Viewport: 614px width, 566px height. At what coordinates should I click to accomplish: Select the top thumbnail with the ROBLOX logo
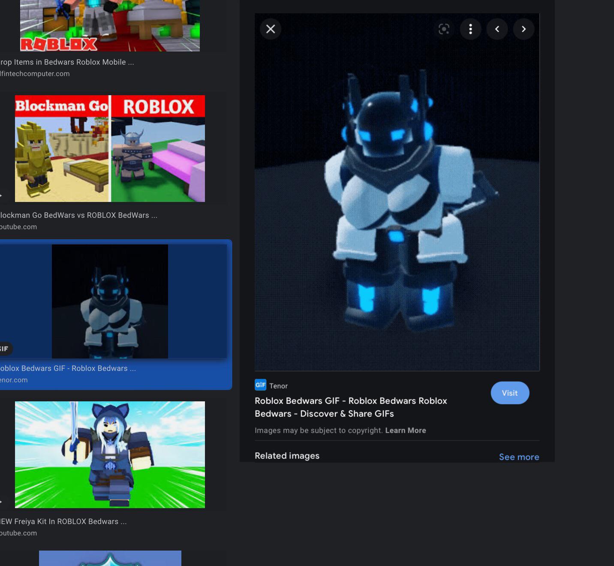(110, 26)
